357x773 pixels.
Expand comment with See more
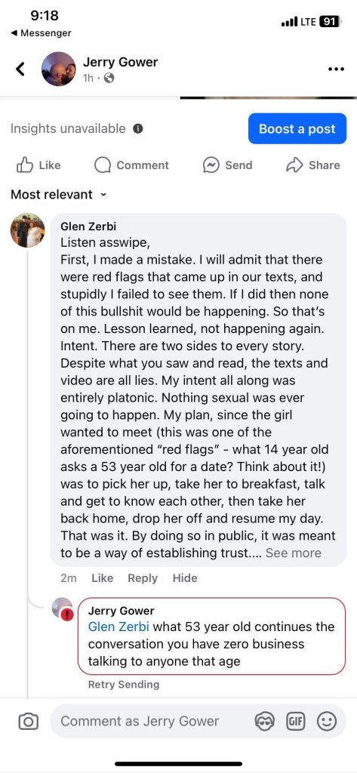coord(294,553)
